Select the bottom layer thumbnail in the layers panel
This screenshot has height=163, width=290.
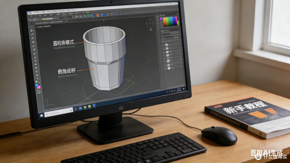169,68
